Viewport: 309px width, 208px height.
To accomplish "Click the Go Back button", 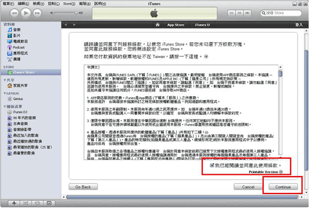I will (83, 187).
